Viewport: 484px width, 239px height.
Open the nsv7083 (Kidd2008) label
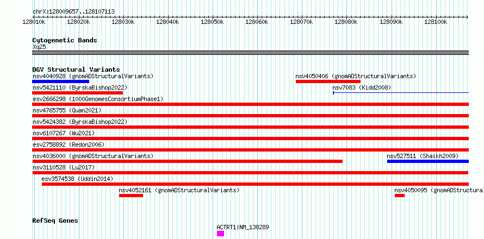tap(362, 87)
